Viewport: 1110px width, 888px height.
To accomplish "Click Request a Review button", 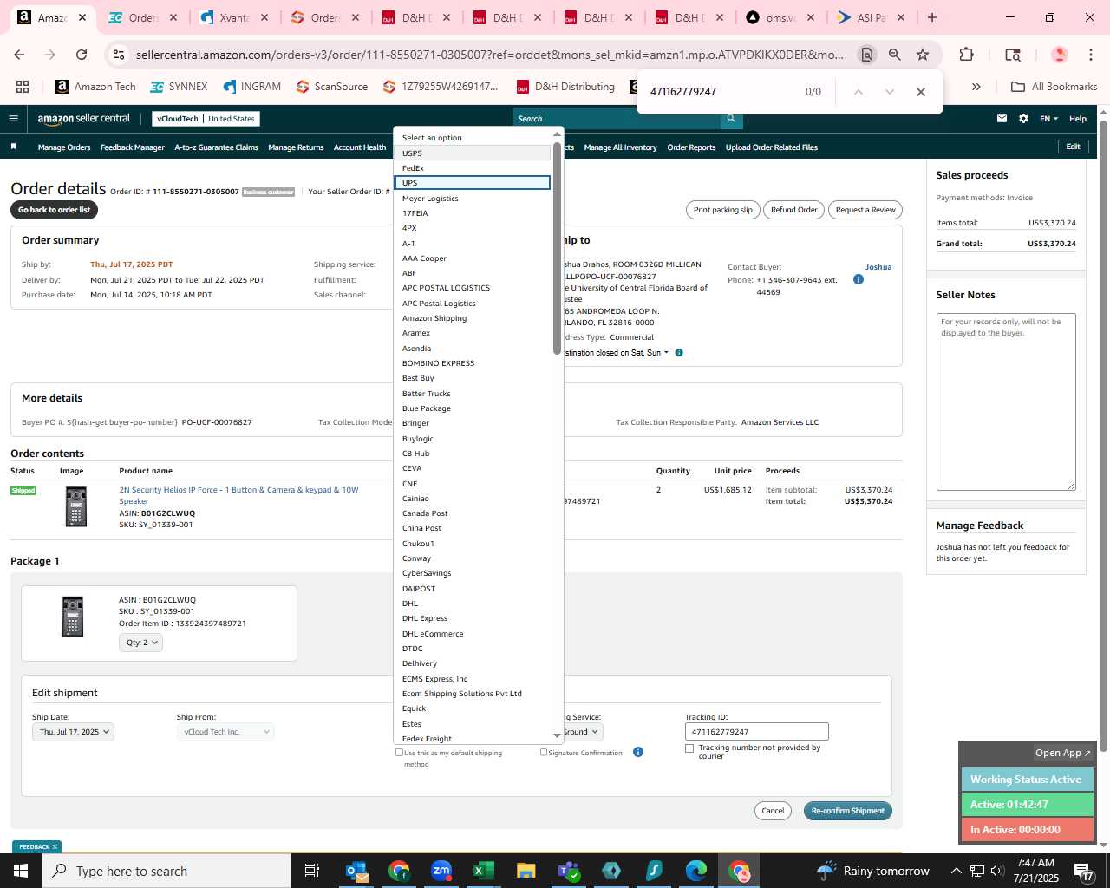I will tap(865, 210).
